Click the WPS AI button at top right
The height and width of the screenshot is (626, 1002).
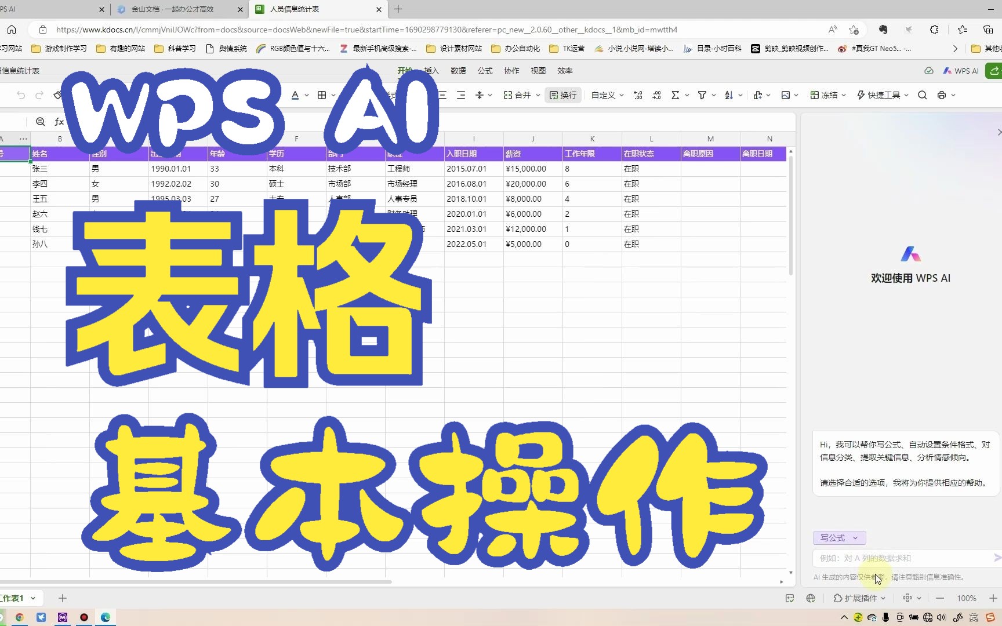(x=961, y=71)
